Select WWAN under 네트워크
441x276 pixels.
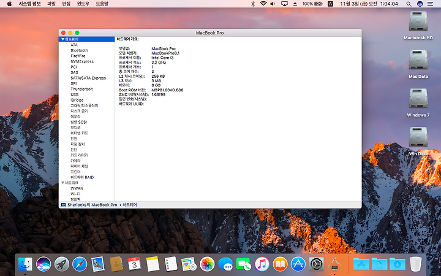click(x=77, y=188)
